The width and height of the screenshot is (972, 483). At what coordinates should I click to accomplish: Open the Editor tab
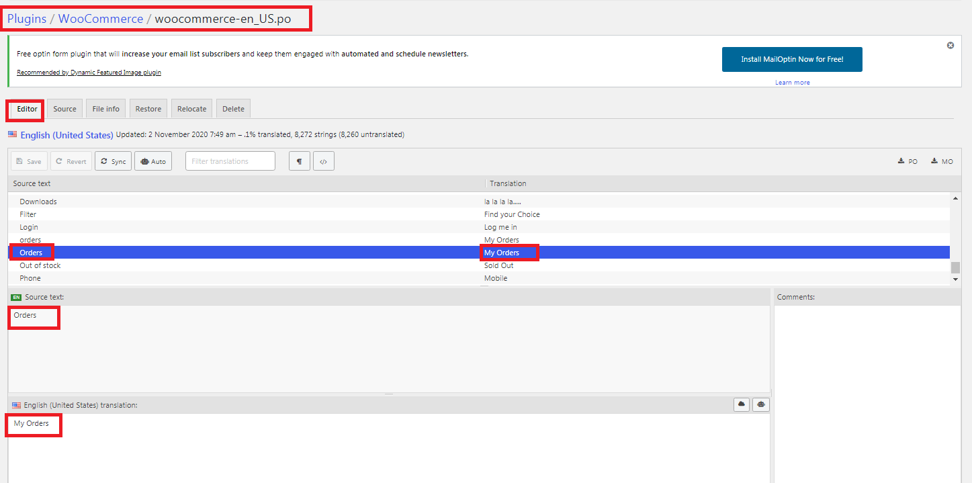pyautogui.click(x=28, y=109)
